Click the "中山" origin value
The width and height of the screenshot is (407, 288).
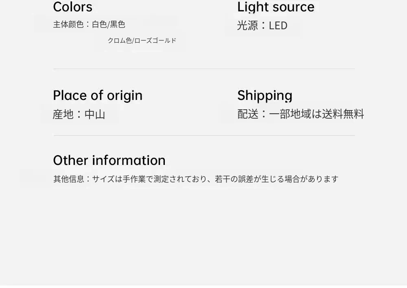coord(95,115)
